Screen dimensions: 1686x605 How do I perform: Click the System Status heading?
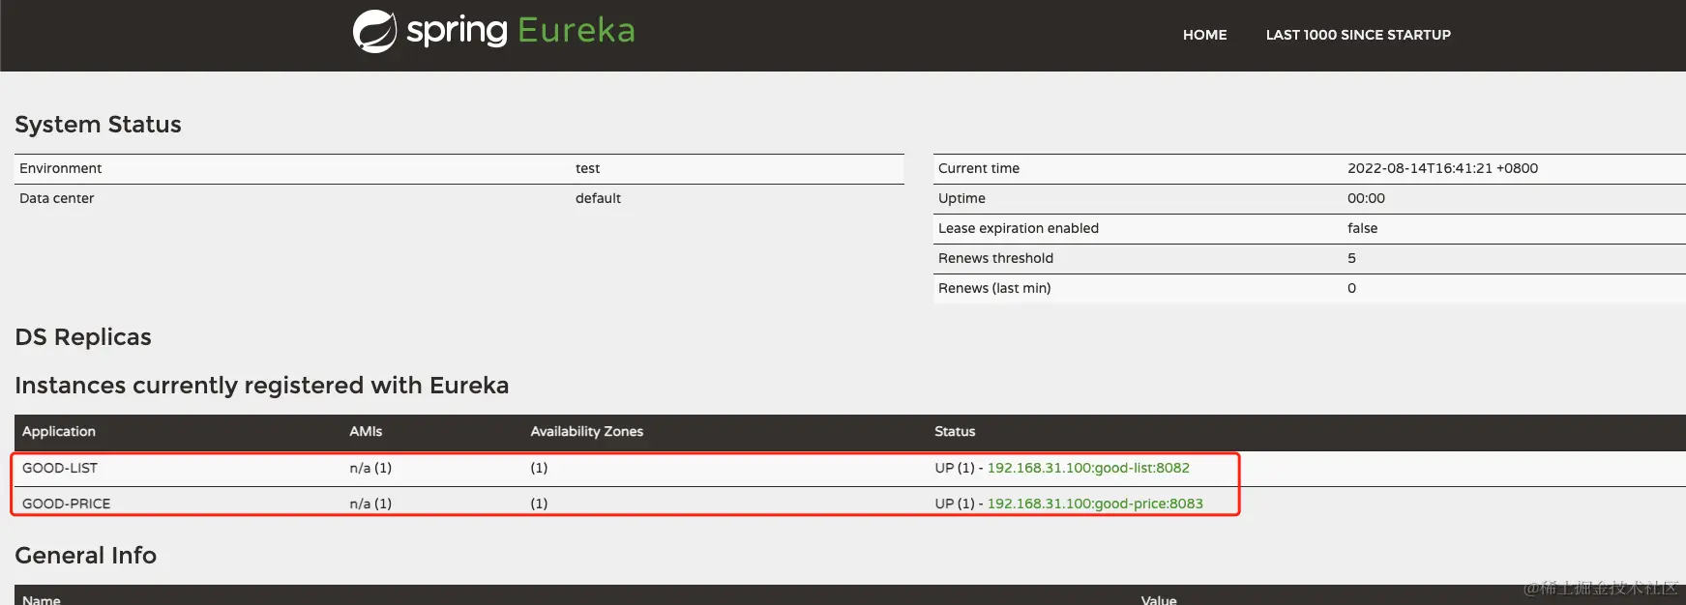[x=98, y=125]
